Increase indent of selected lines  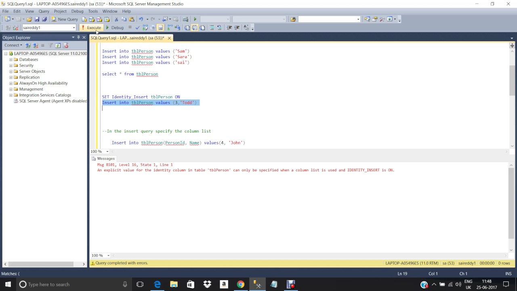[237, 27]
